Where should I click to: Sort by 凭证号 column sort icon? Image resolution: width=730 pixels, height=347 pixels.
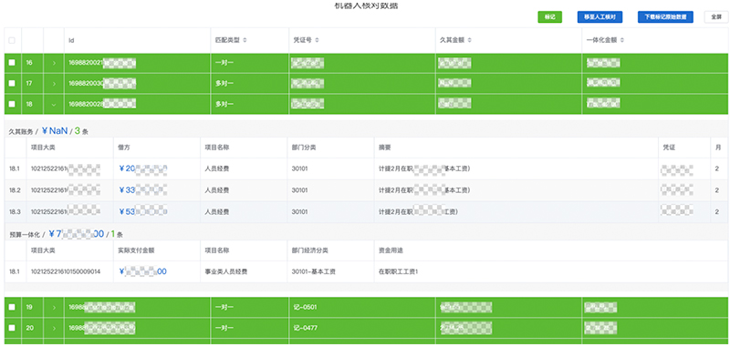click(x=317, y=40)
